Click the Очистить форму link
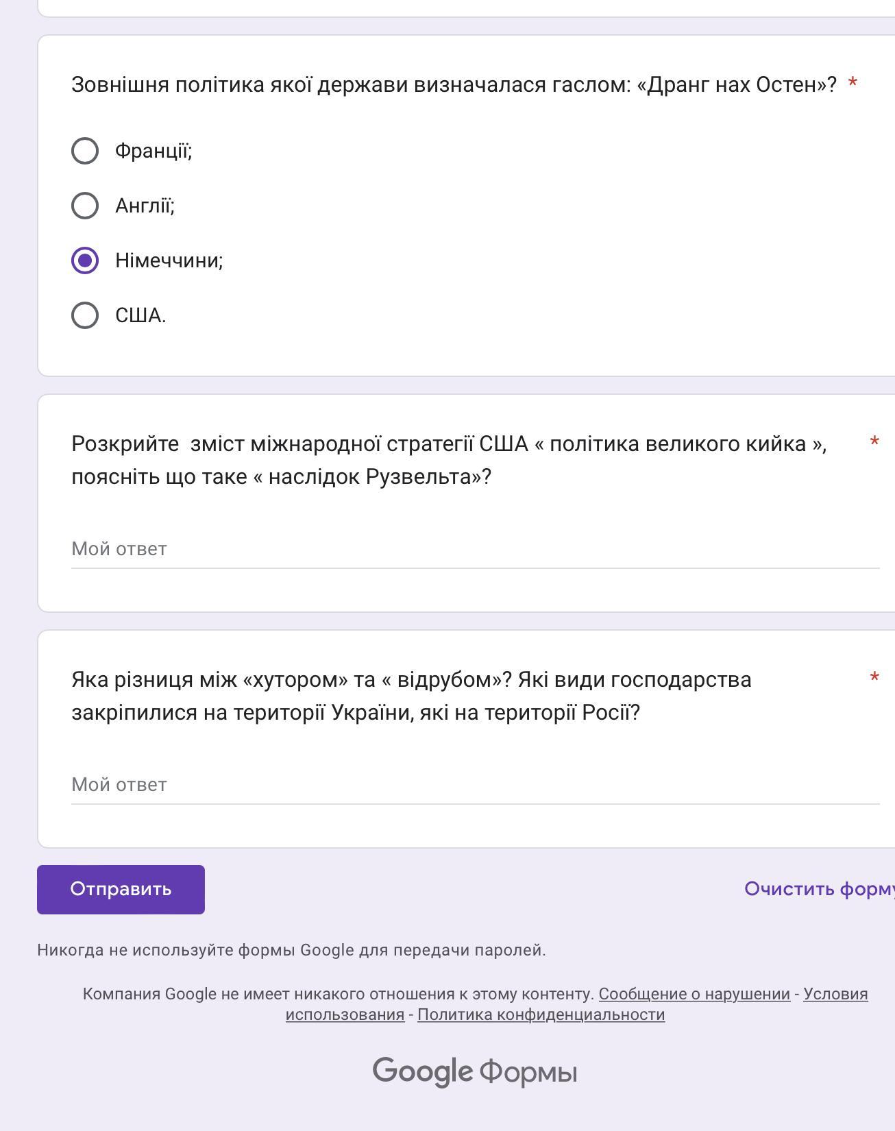Viewport: 895px width, 1131px height. coord(819,889)
